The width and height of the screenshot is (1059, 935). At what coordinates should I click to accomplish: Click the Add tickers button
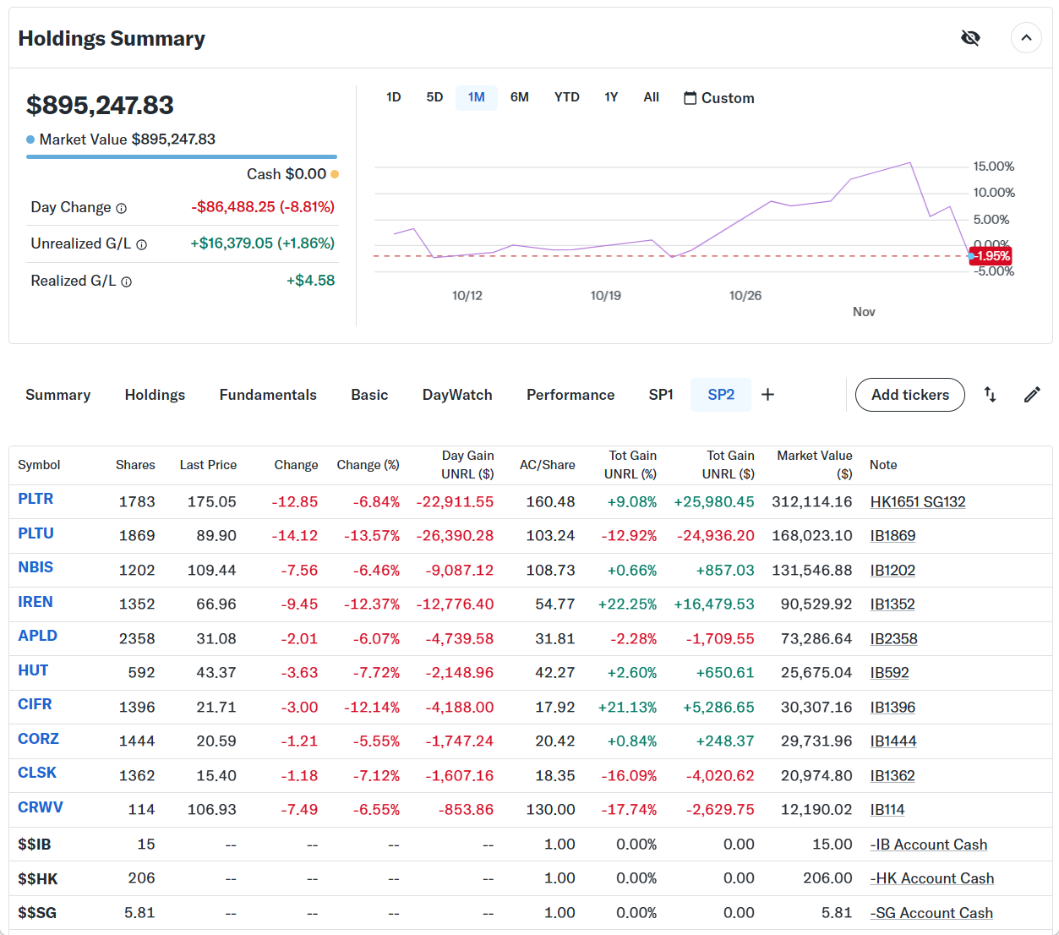[909, 395]
